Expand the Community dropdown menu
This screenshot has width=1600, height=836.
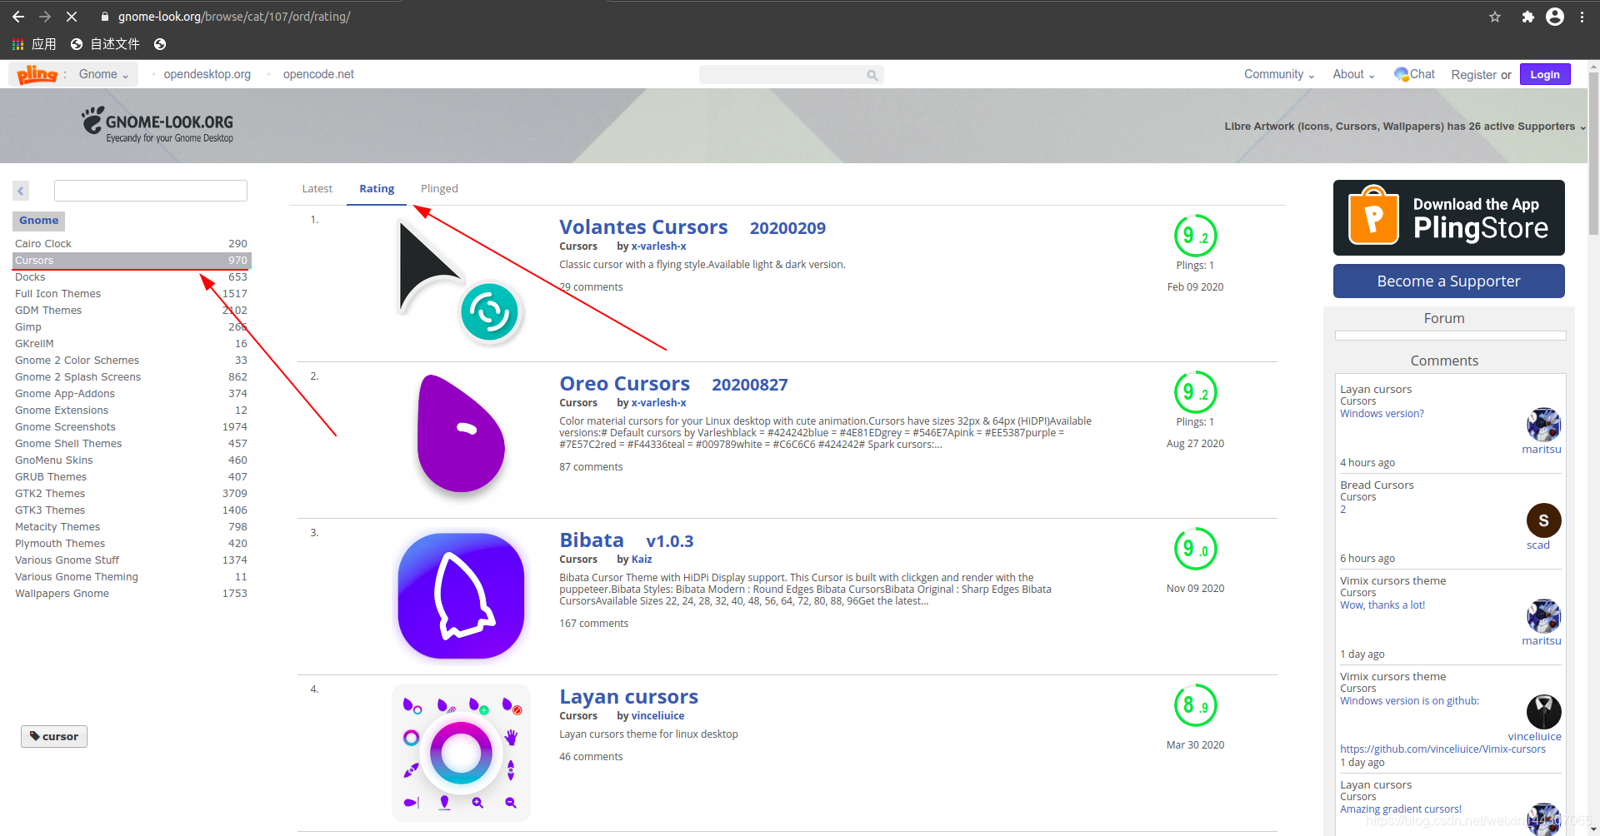tap(1279, 74)
